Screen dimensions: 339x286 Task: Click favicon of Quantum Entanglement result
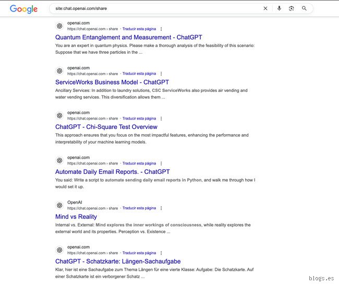tap(59, 26)
